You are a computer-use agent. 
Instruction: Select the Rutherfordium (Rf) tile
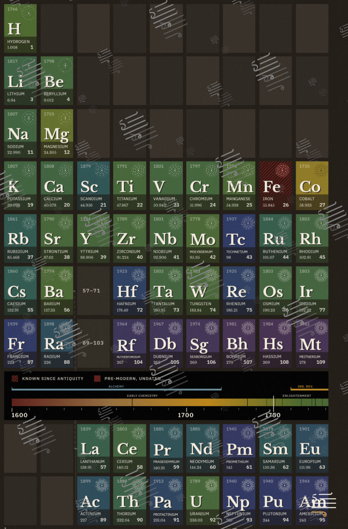tap(129, 343)
